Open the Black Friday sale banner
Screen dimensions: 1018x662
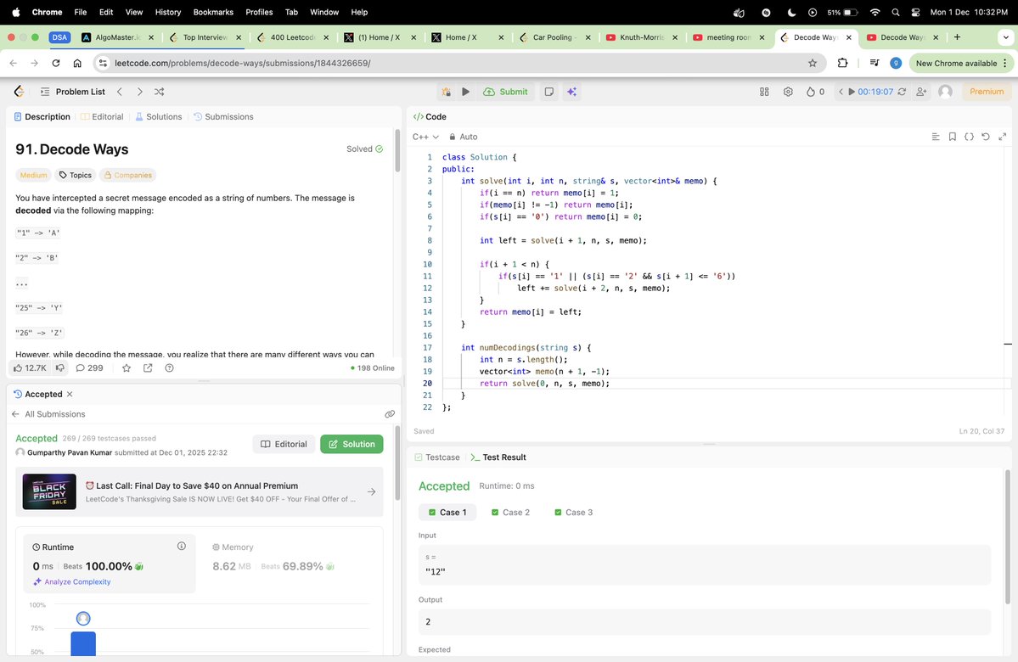[200, 492]
